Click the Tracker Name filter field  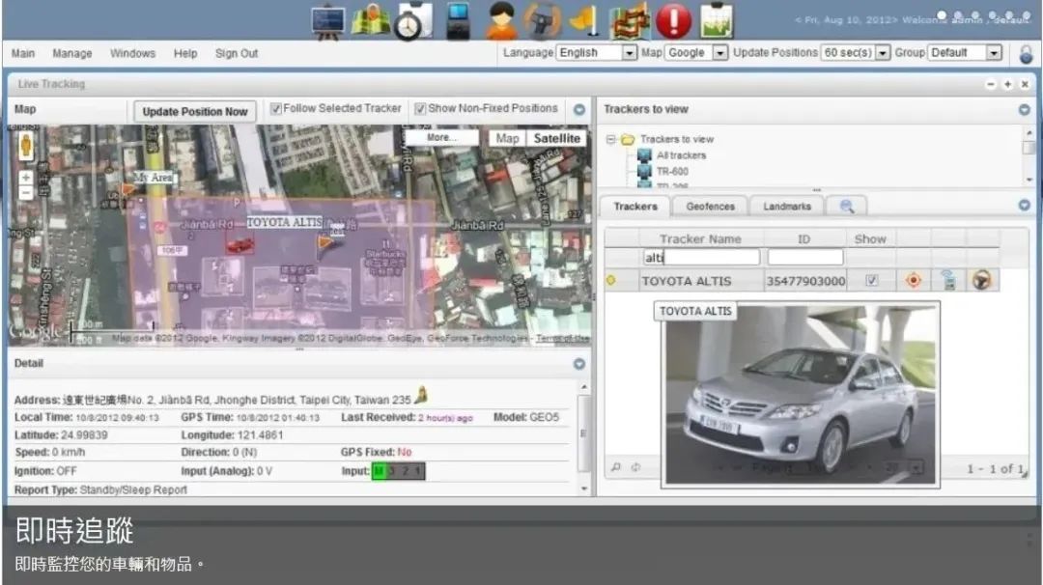[x=701, y=258]
